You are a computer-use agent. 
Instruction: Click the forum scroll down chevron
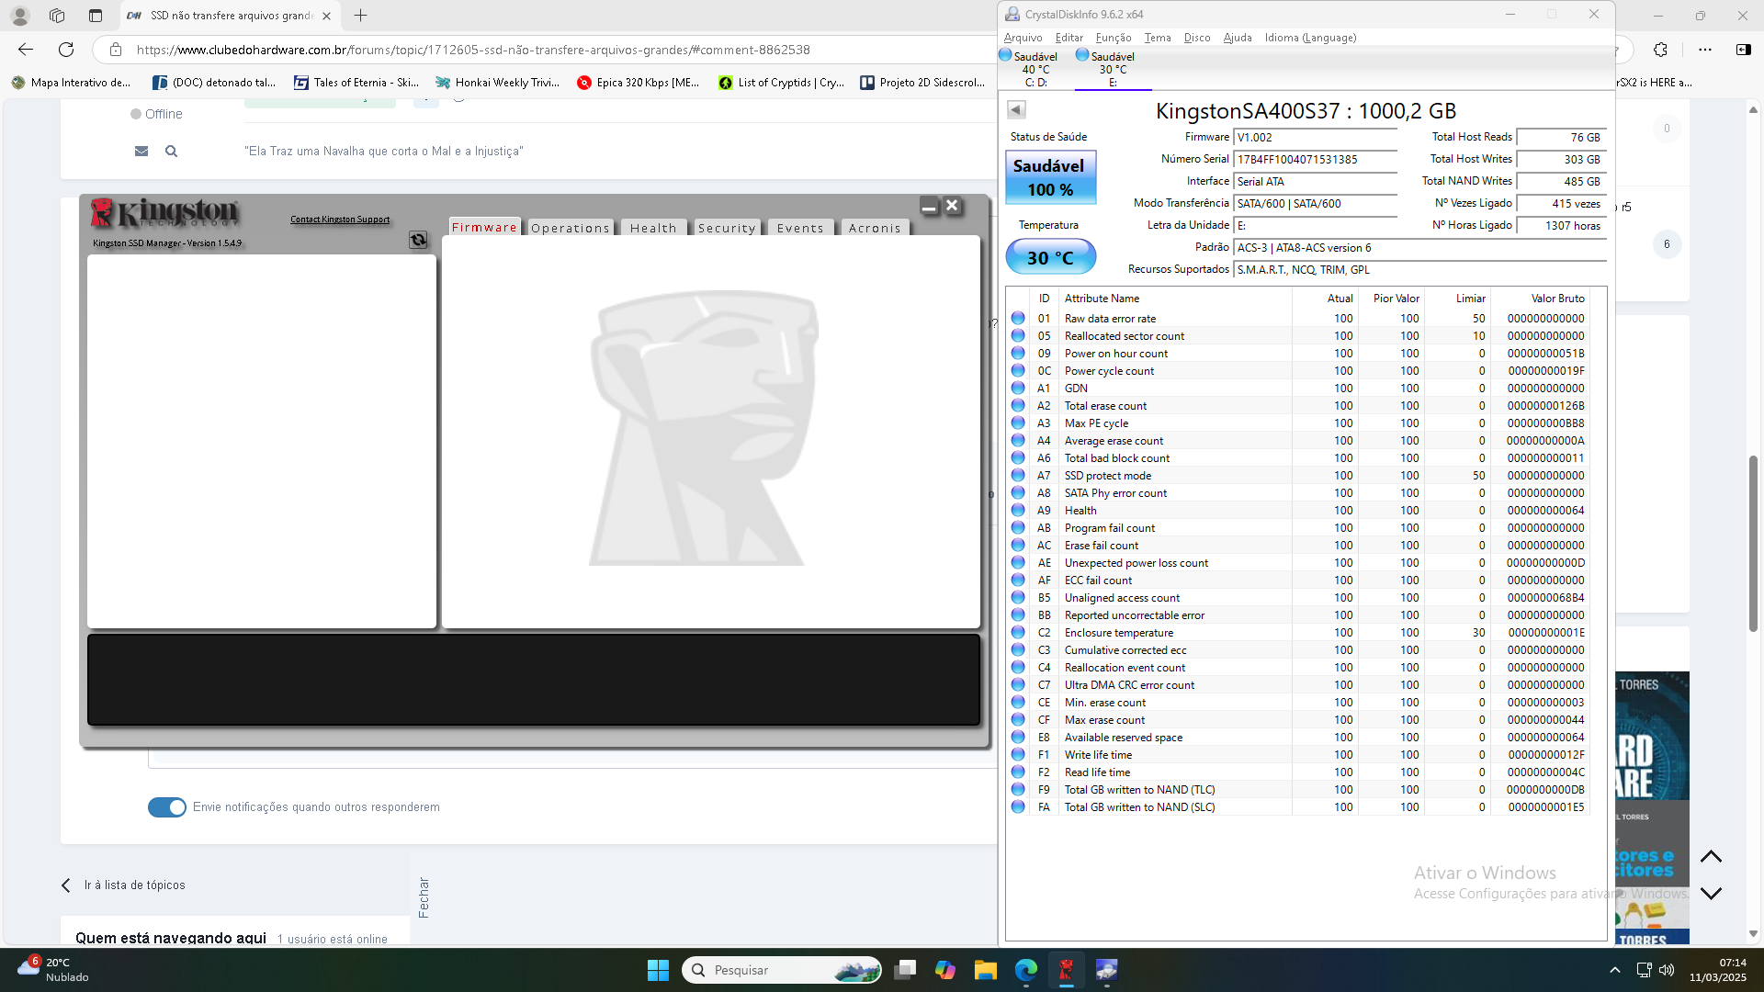point(1710,893)
